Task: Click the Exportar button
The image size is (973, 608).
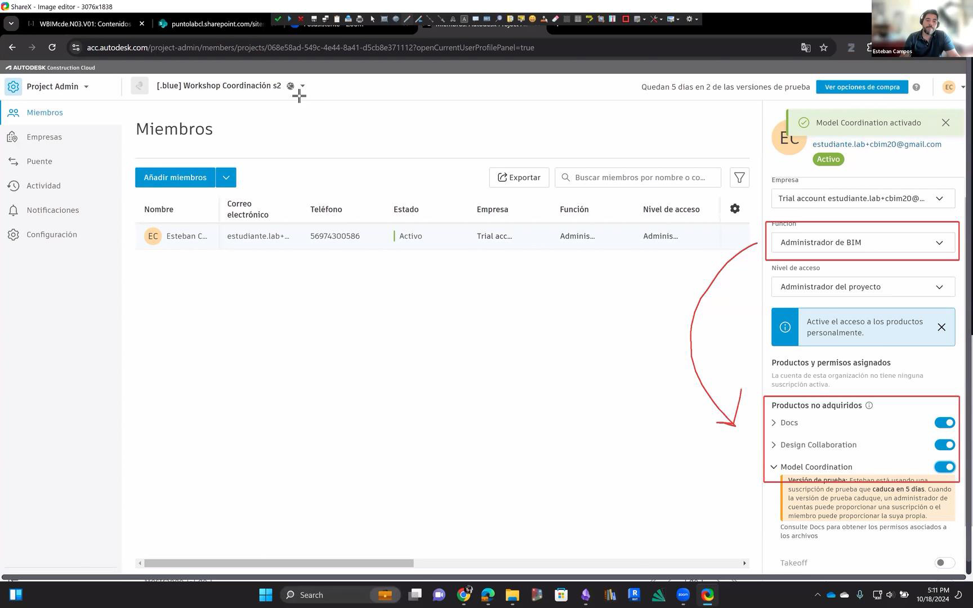Action: [x=519, y=177]
